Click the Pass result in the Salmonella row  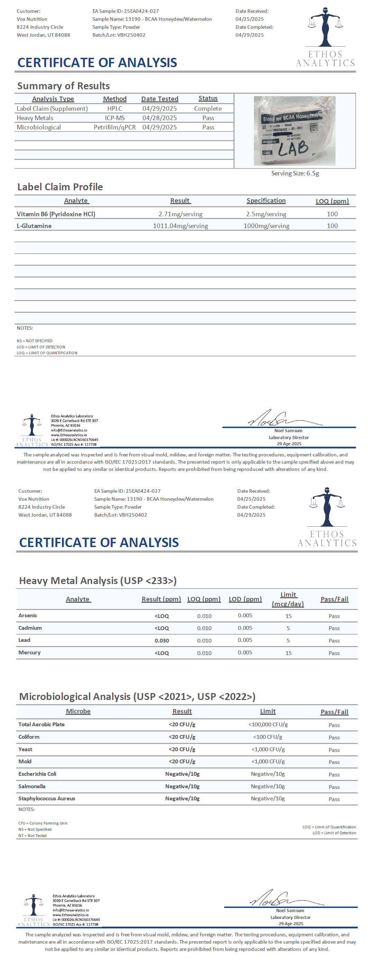click(334, 787)
